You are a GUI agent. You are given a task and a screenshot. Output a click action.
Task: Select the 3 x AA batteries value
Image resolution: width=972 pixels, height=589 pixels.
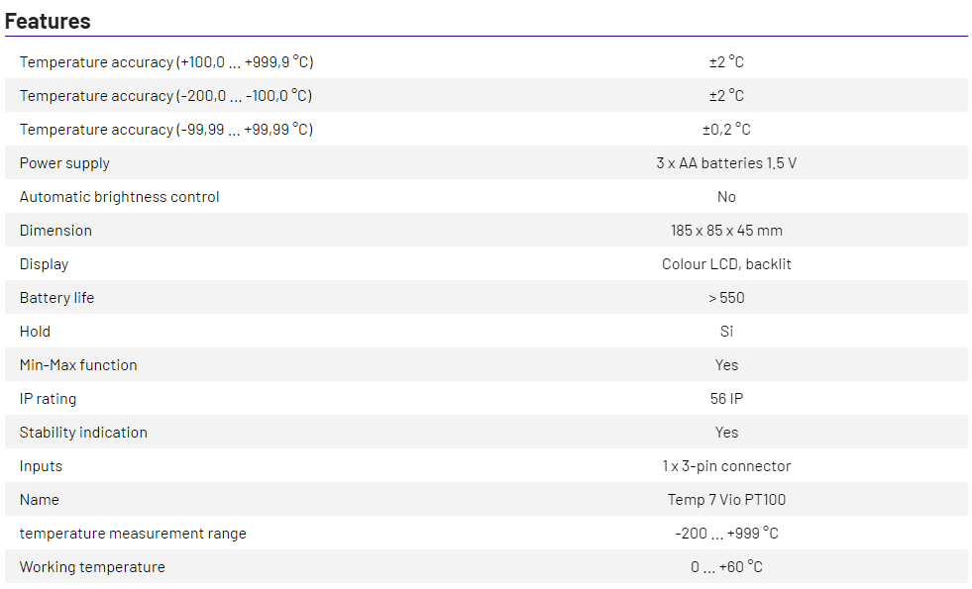pyautogui.click(x=725, y=163)
